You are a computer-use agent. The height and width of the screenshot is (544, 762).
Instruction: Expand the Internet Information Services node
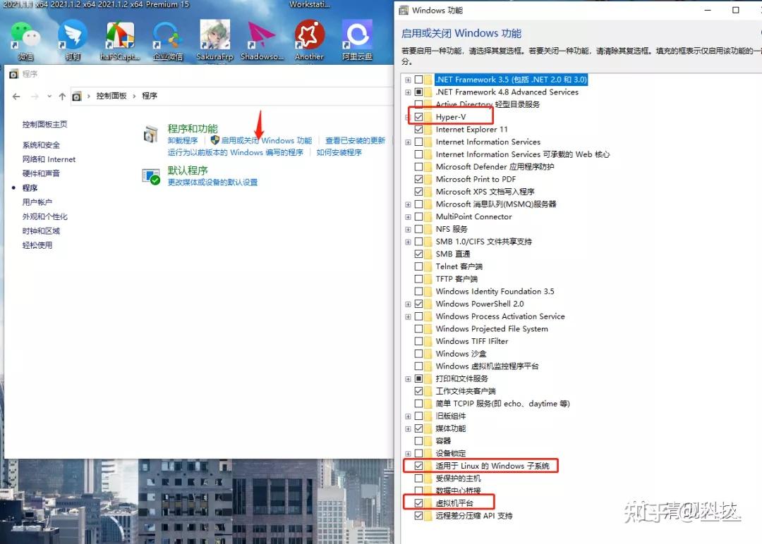pyautogui.click(x=408, y=142)
